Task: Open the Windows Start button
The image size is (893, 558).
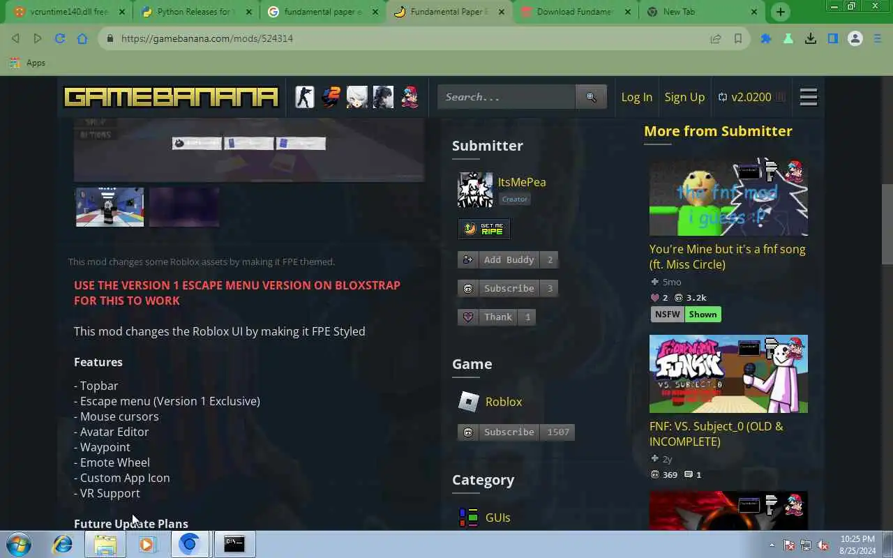Action: point(19,544)
